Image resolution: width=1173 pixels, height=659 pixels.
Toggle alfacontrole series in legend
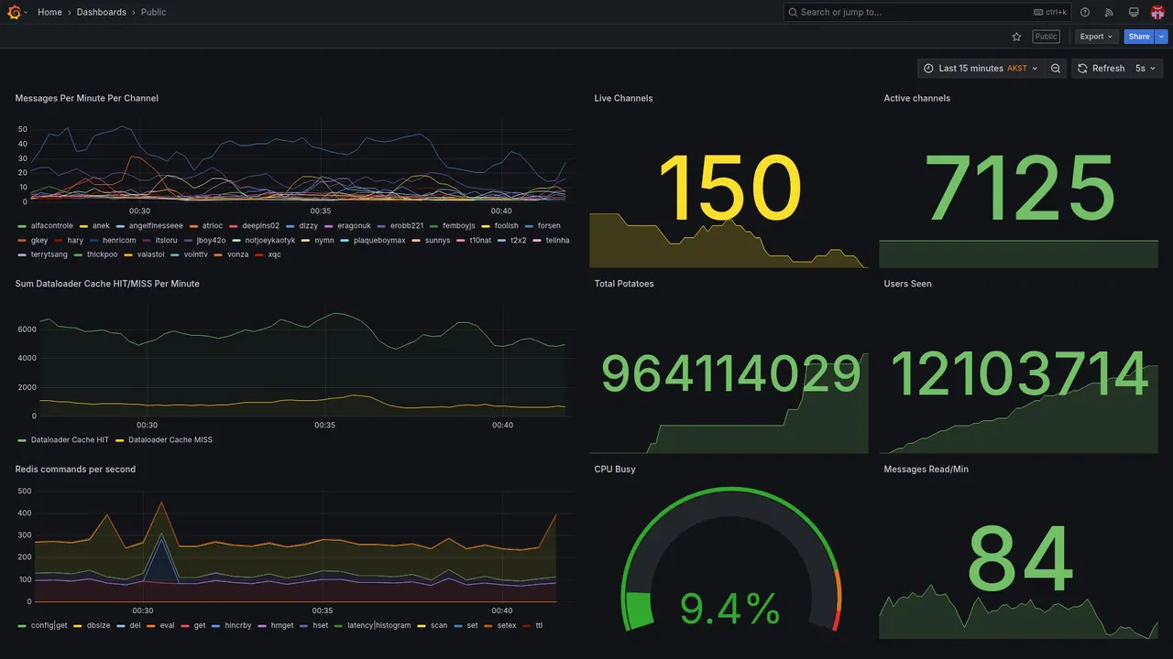pyautogui.click(x=51, y=226)
